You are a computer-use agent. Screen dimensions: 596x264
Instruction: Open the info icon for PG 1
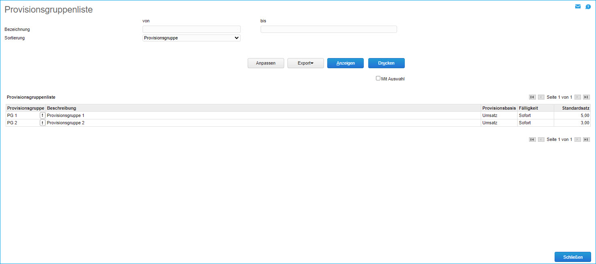(42, 115)
